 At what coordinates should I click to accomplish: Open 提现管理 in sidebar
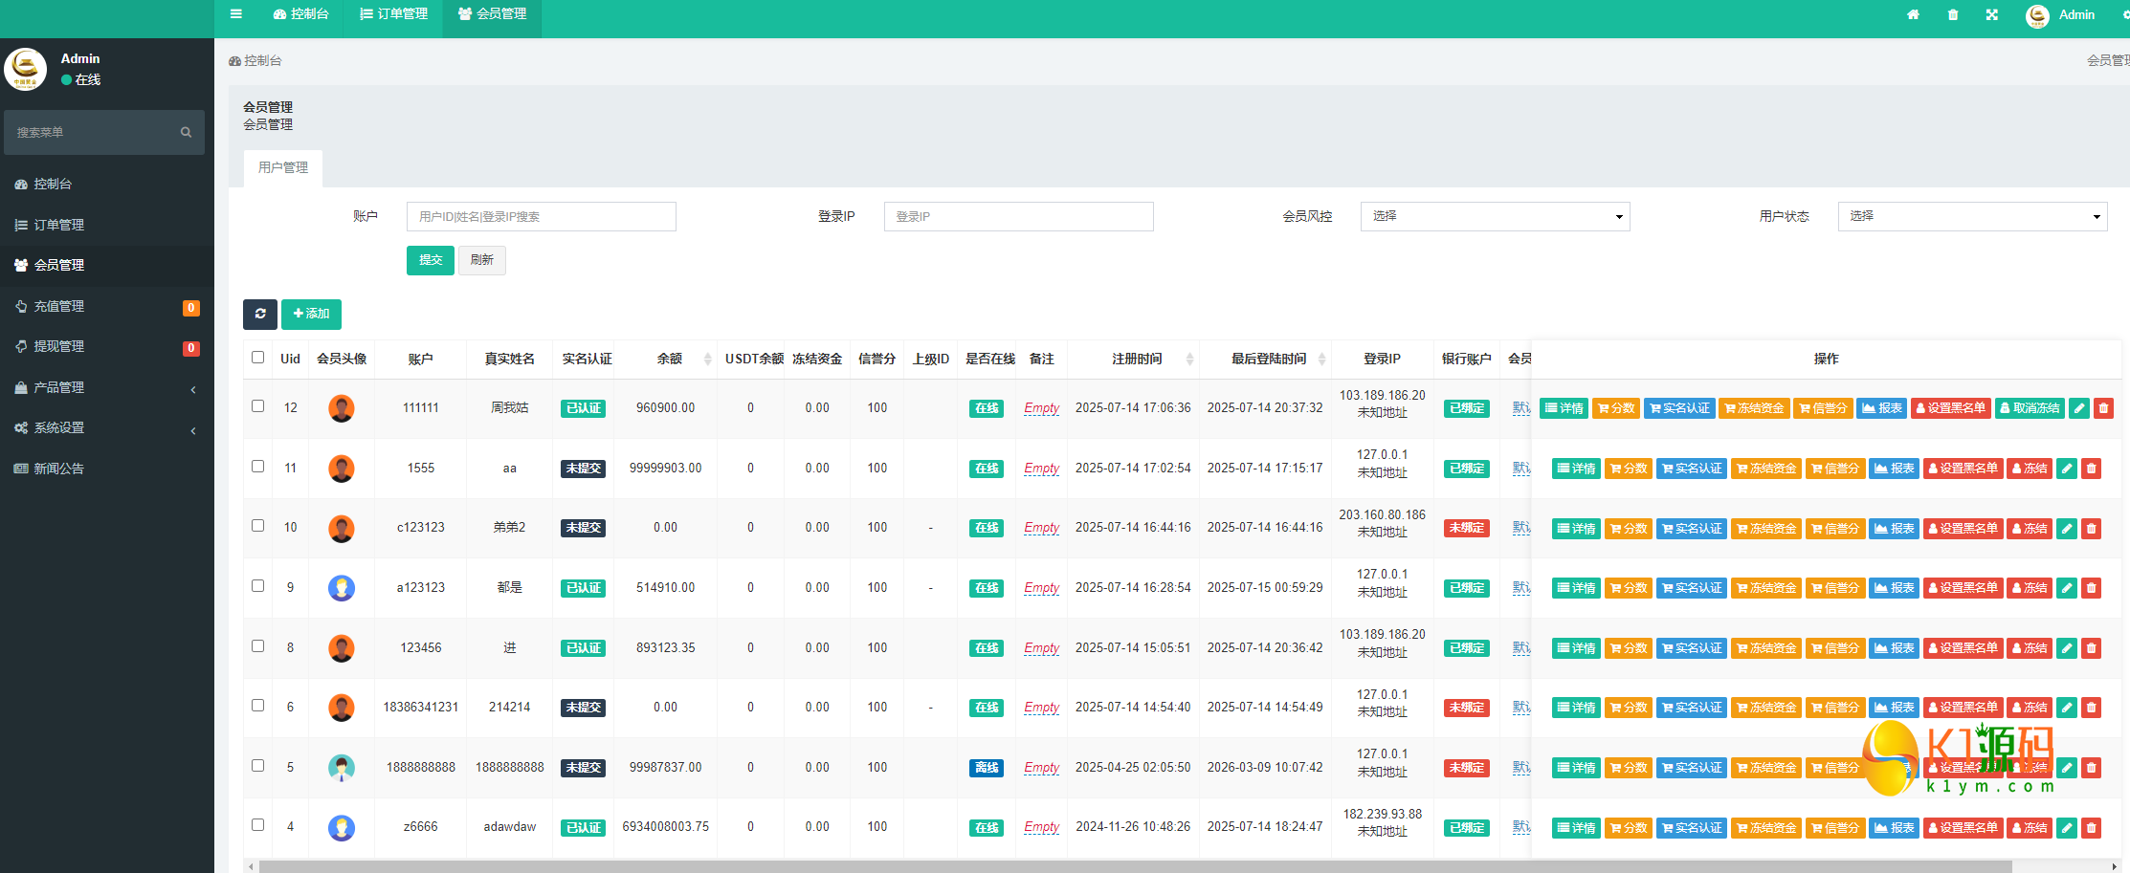(x=106, y=346)
